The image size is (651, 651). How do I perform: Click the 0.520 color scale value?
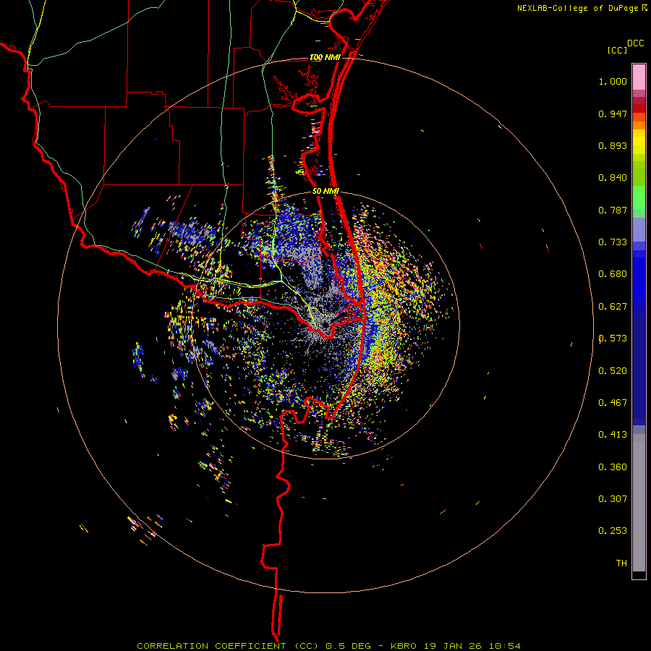tap(613, 371)
